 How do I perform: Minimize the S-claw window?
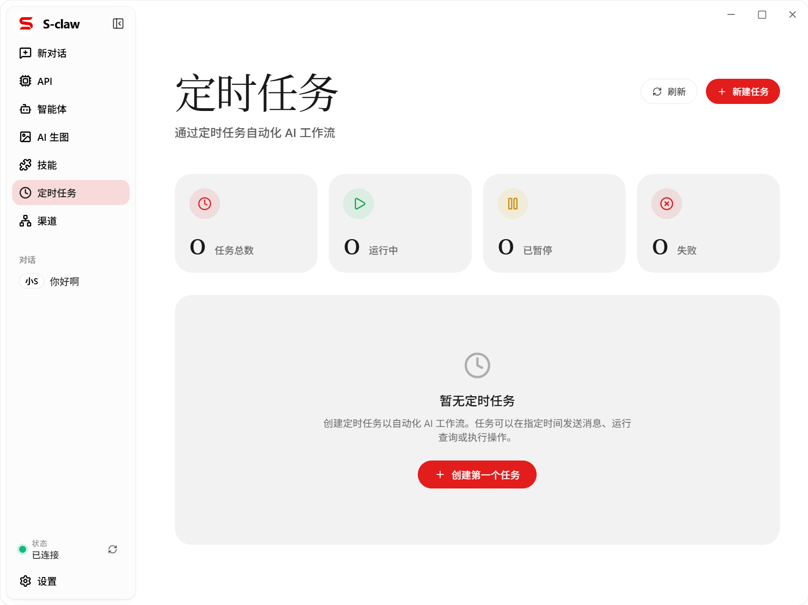point(731,14)
